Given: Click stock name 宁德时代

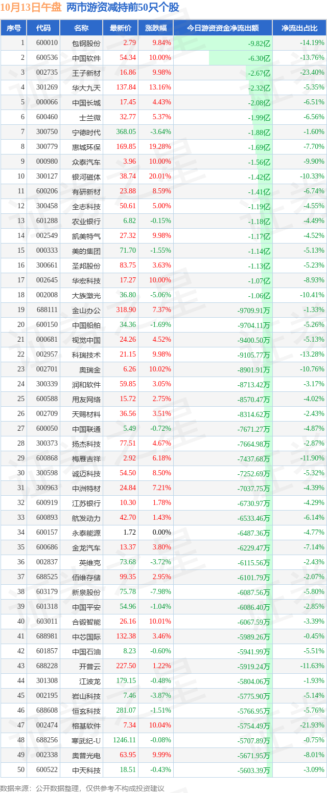Looking at the screenshot, I should click(86, 132).
